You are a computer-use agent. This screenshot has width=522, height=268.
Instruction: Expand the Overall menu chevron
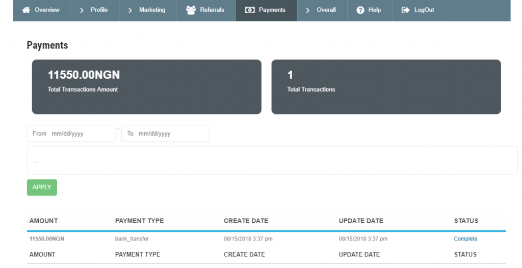click(308, 10)
